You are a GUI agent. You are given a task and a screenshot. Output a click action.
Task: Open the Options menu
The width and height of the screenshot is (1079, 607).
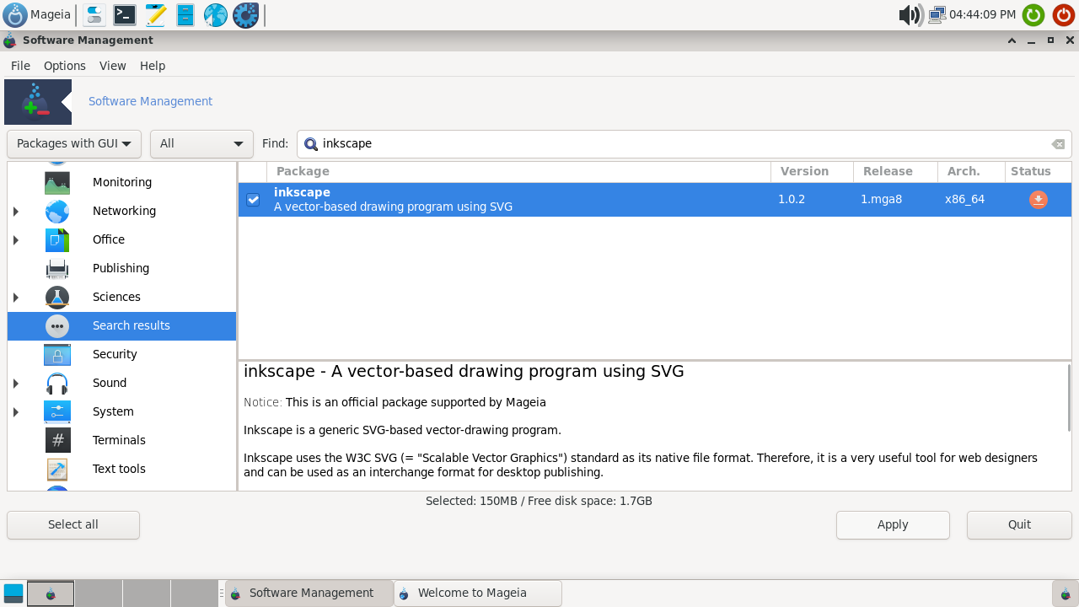[x=65, y=66]
